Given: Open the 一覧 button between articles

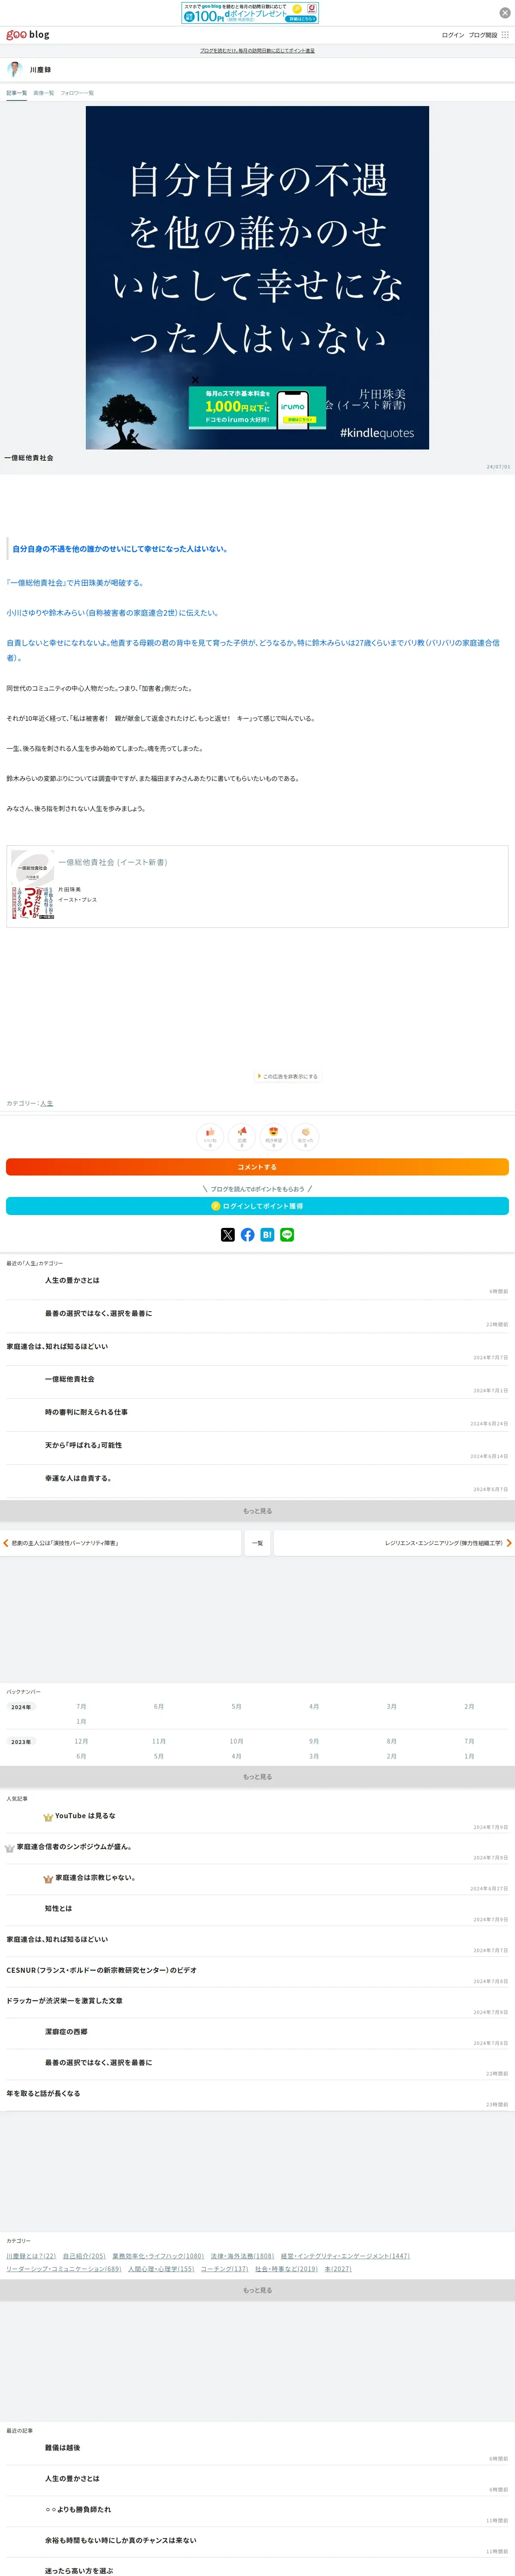Looking at the screenshot, I should tap(257, 1543).
